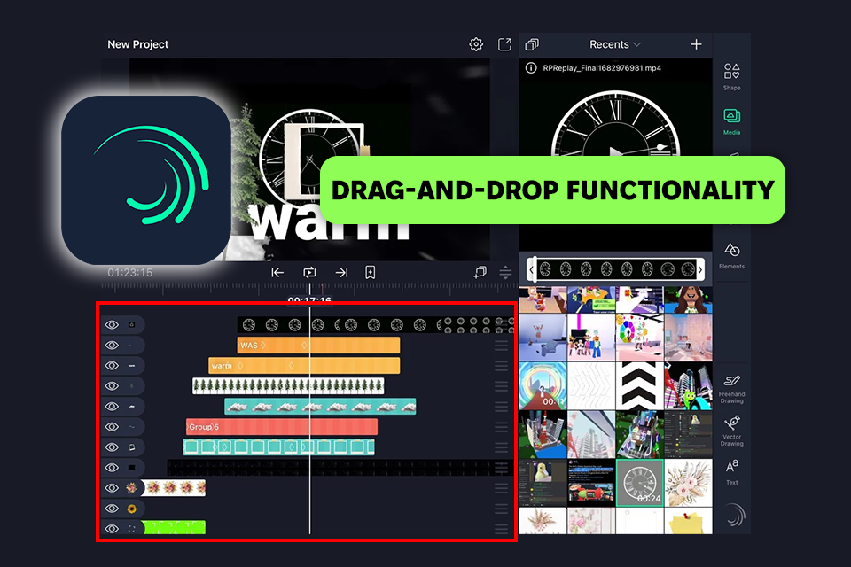
Task: Hide the tree pattern layer
Action: (112, 385)
